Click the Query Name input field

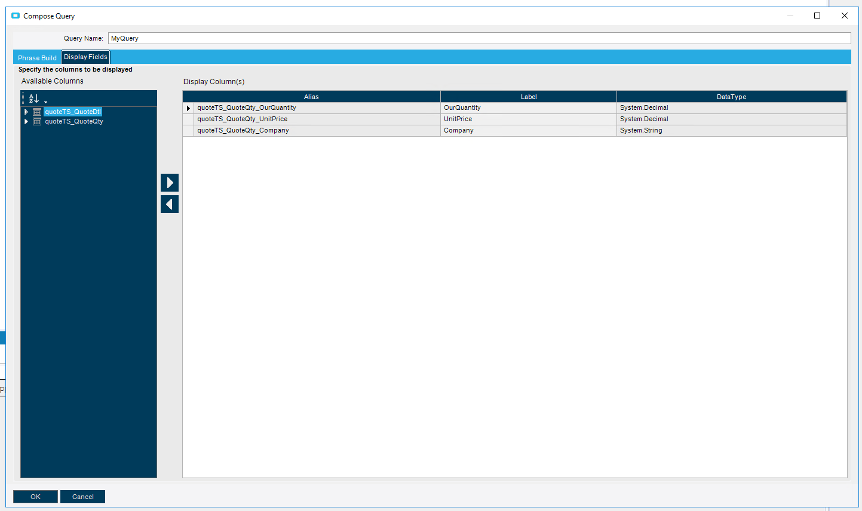pyautogui.click(x=479, y=38)
